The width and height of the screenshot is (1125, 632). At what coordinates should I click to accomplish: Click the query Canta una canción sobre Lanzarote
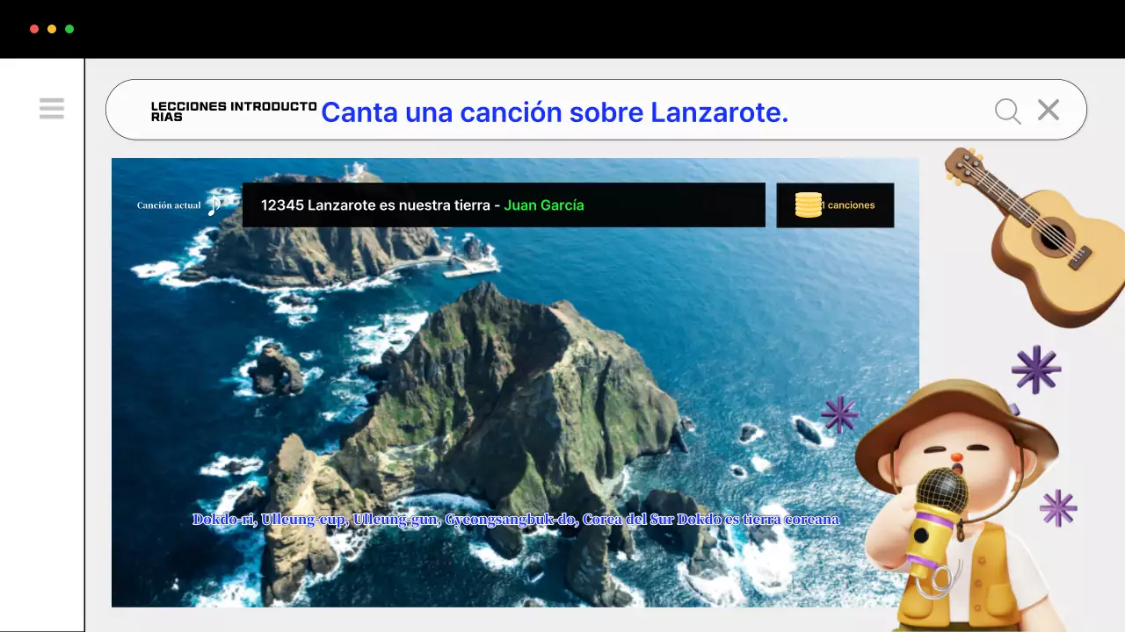(x=554, y=112)
